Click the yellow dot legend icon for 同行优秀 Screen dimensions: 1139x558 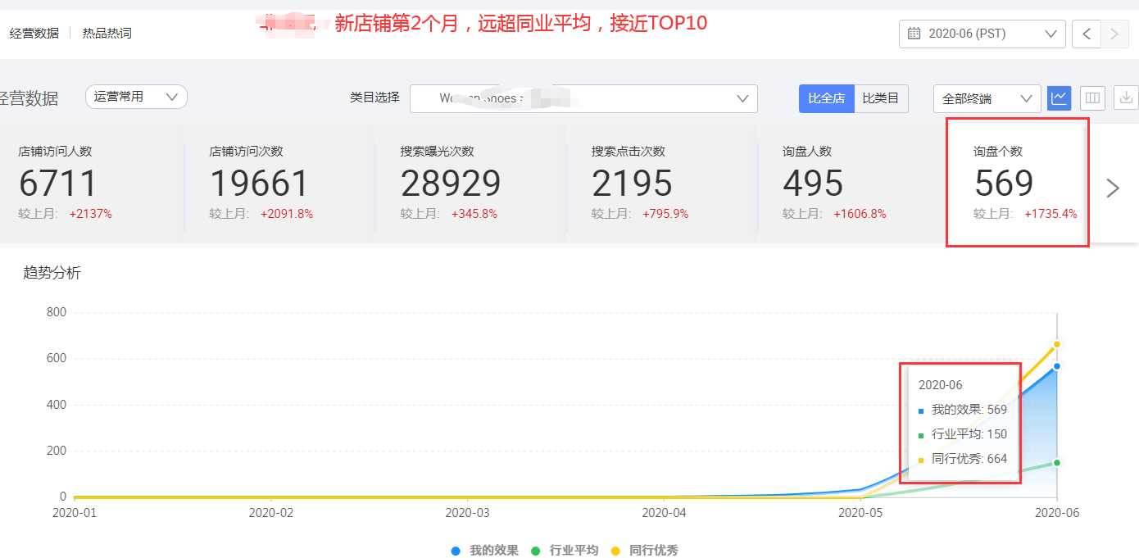click(x=618, y=550)
